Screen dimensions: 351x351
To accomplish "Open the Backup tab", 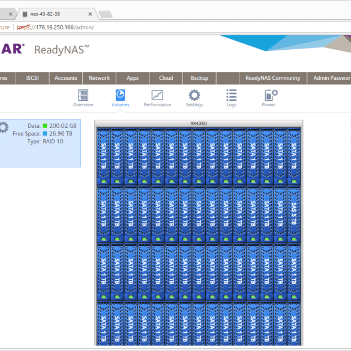I will coord(199,78).
